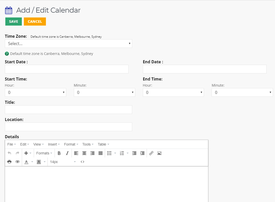Center align the Details text

click(84, 153)
